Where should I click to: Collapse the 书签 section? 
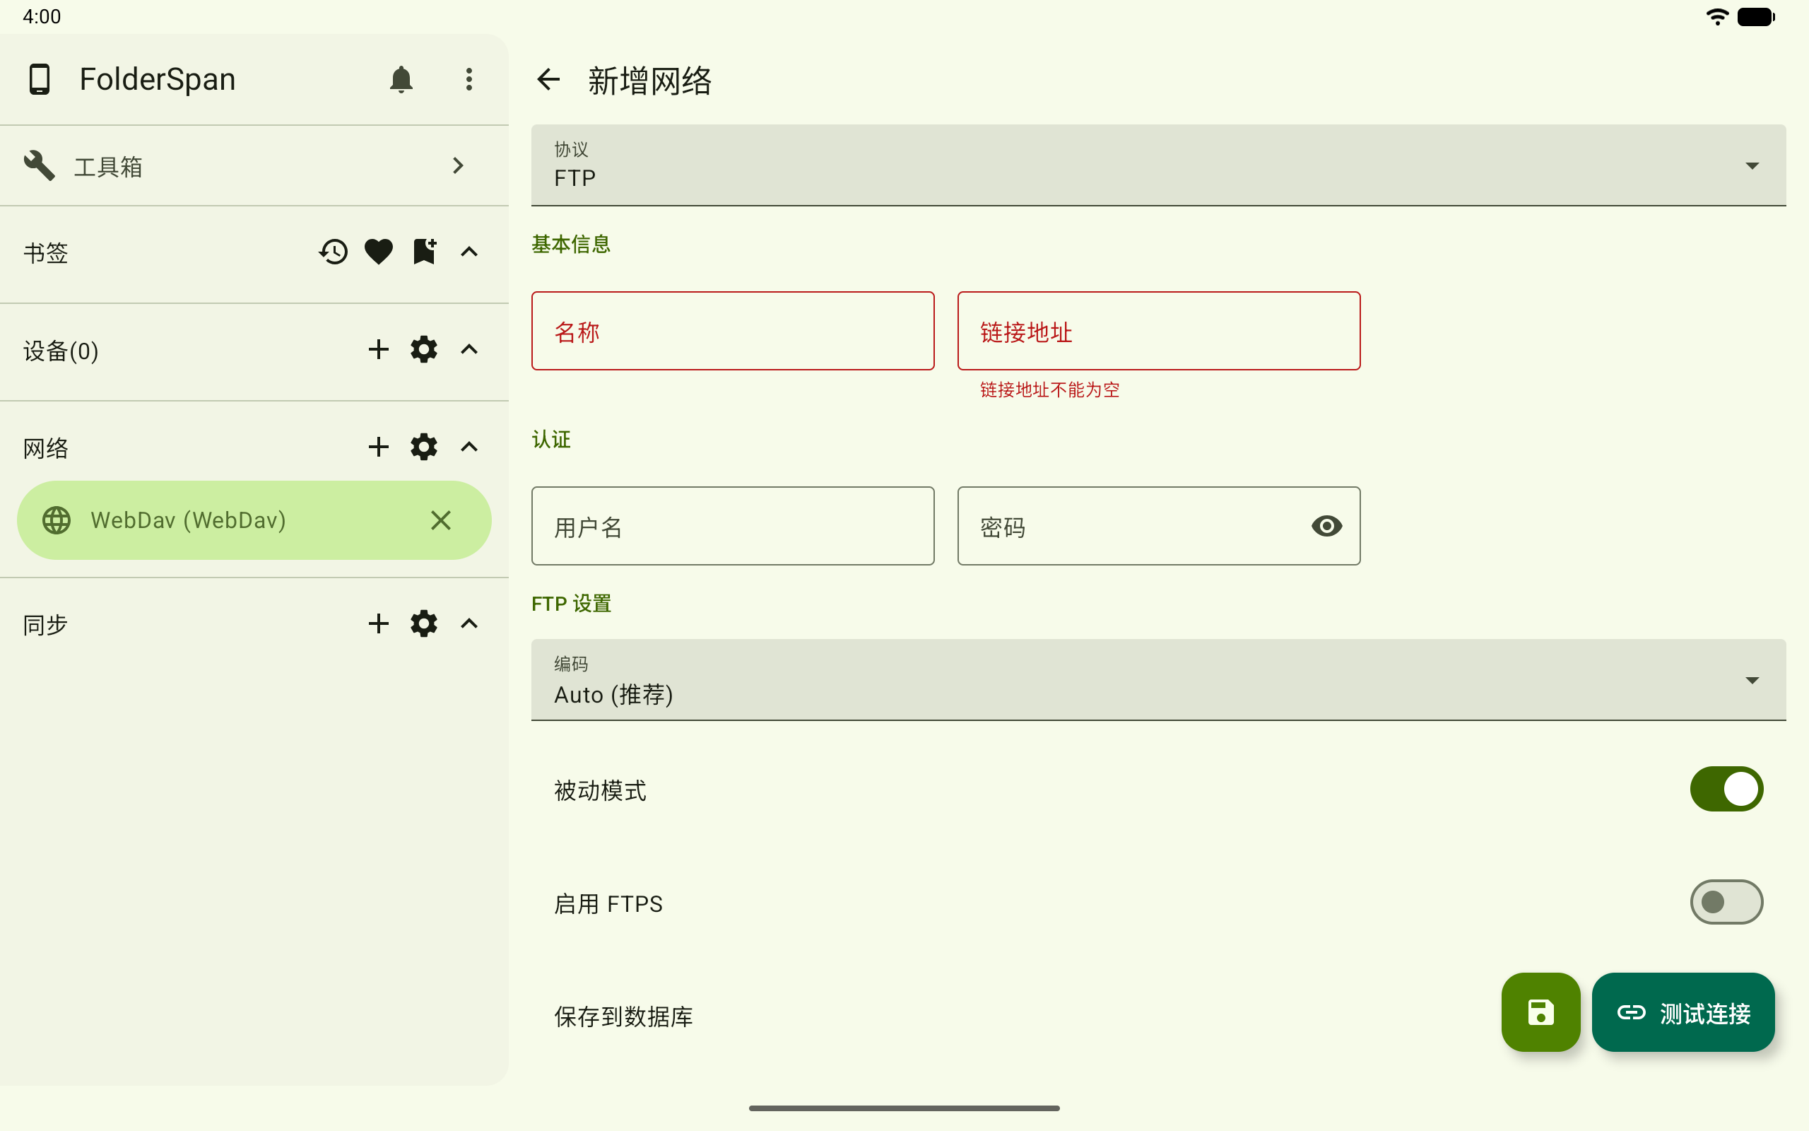pyautogui.click(x=469, y=252)
